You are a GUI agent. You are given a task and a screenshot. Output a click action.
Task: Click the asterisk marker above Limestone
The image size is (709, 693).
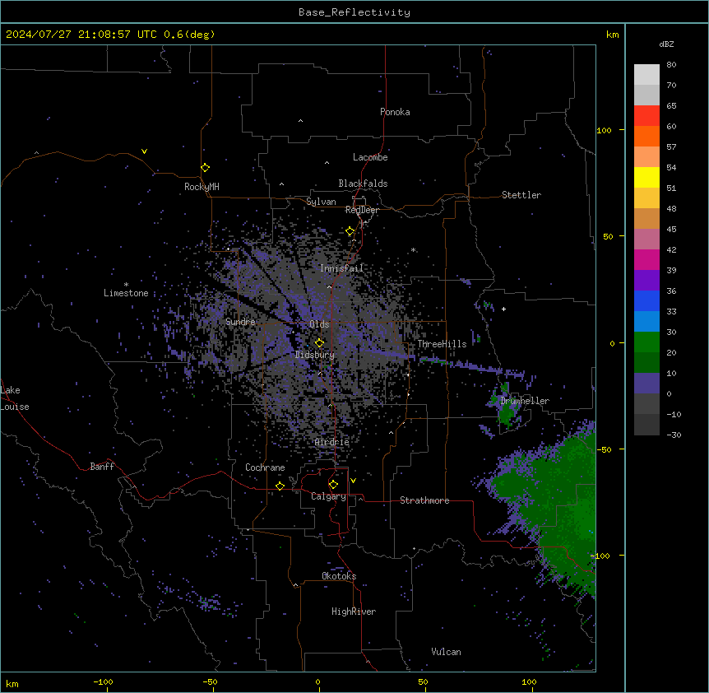(x=126, y=285)
